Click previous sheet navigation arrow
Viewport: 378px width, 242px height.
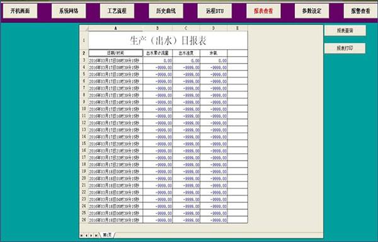(x=86, y=235)
